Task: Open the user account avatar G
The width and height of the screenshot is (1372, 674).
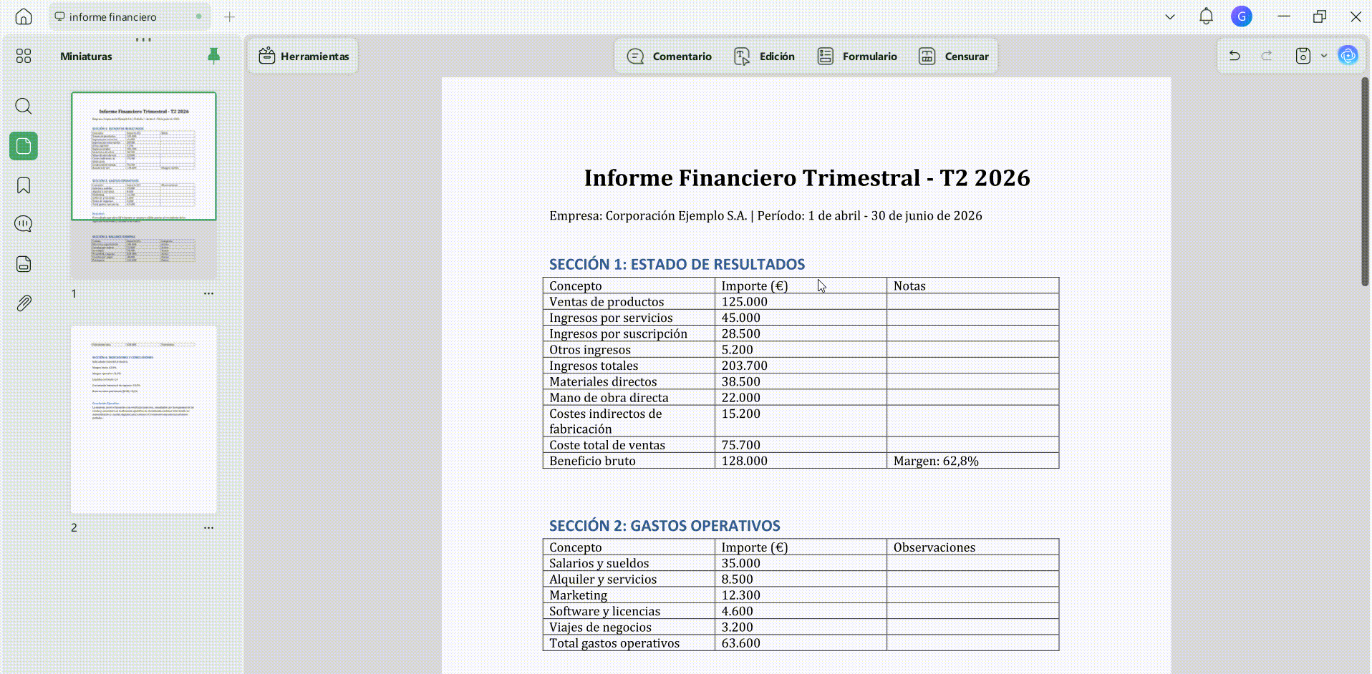Action: [x=1242, y=16]
